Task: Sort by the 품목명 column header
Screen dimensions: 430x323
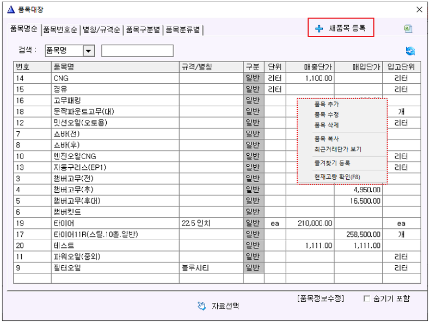Action: [115, 67]
